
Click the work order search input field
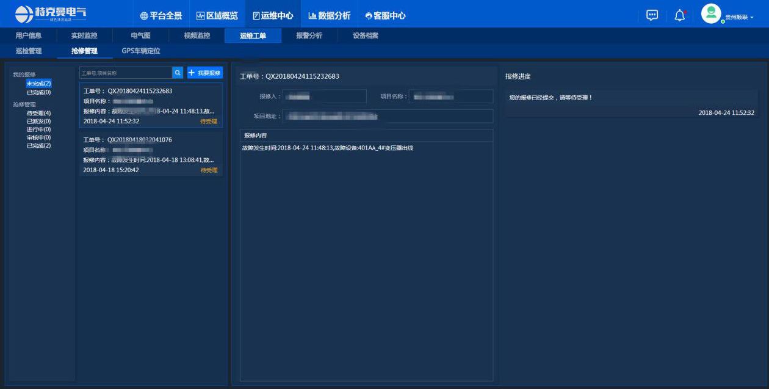tap(126, 73)
